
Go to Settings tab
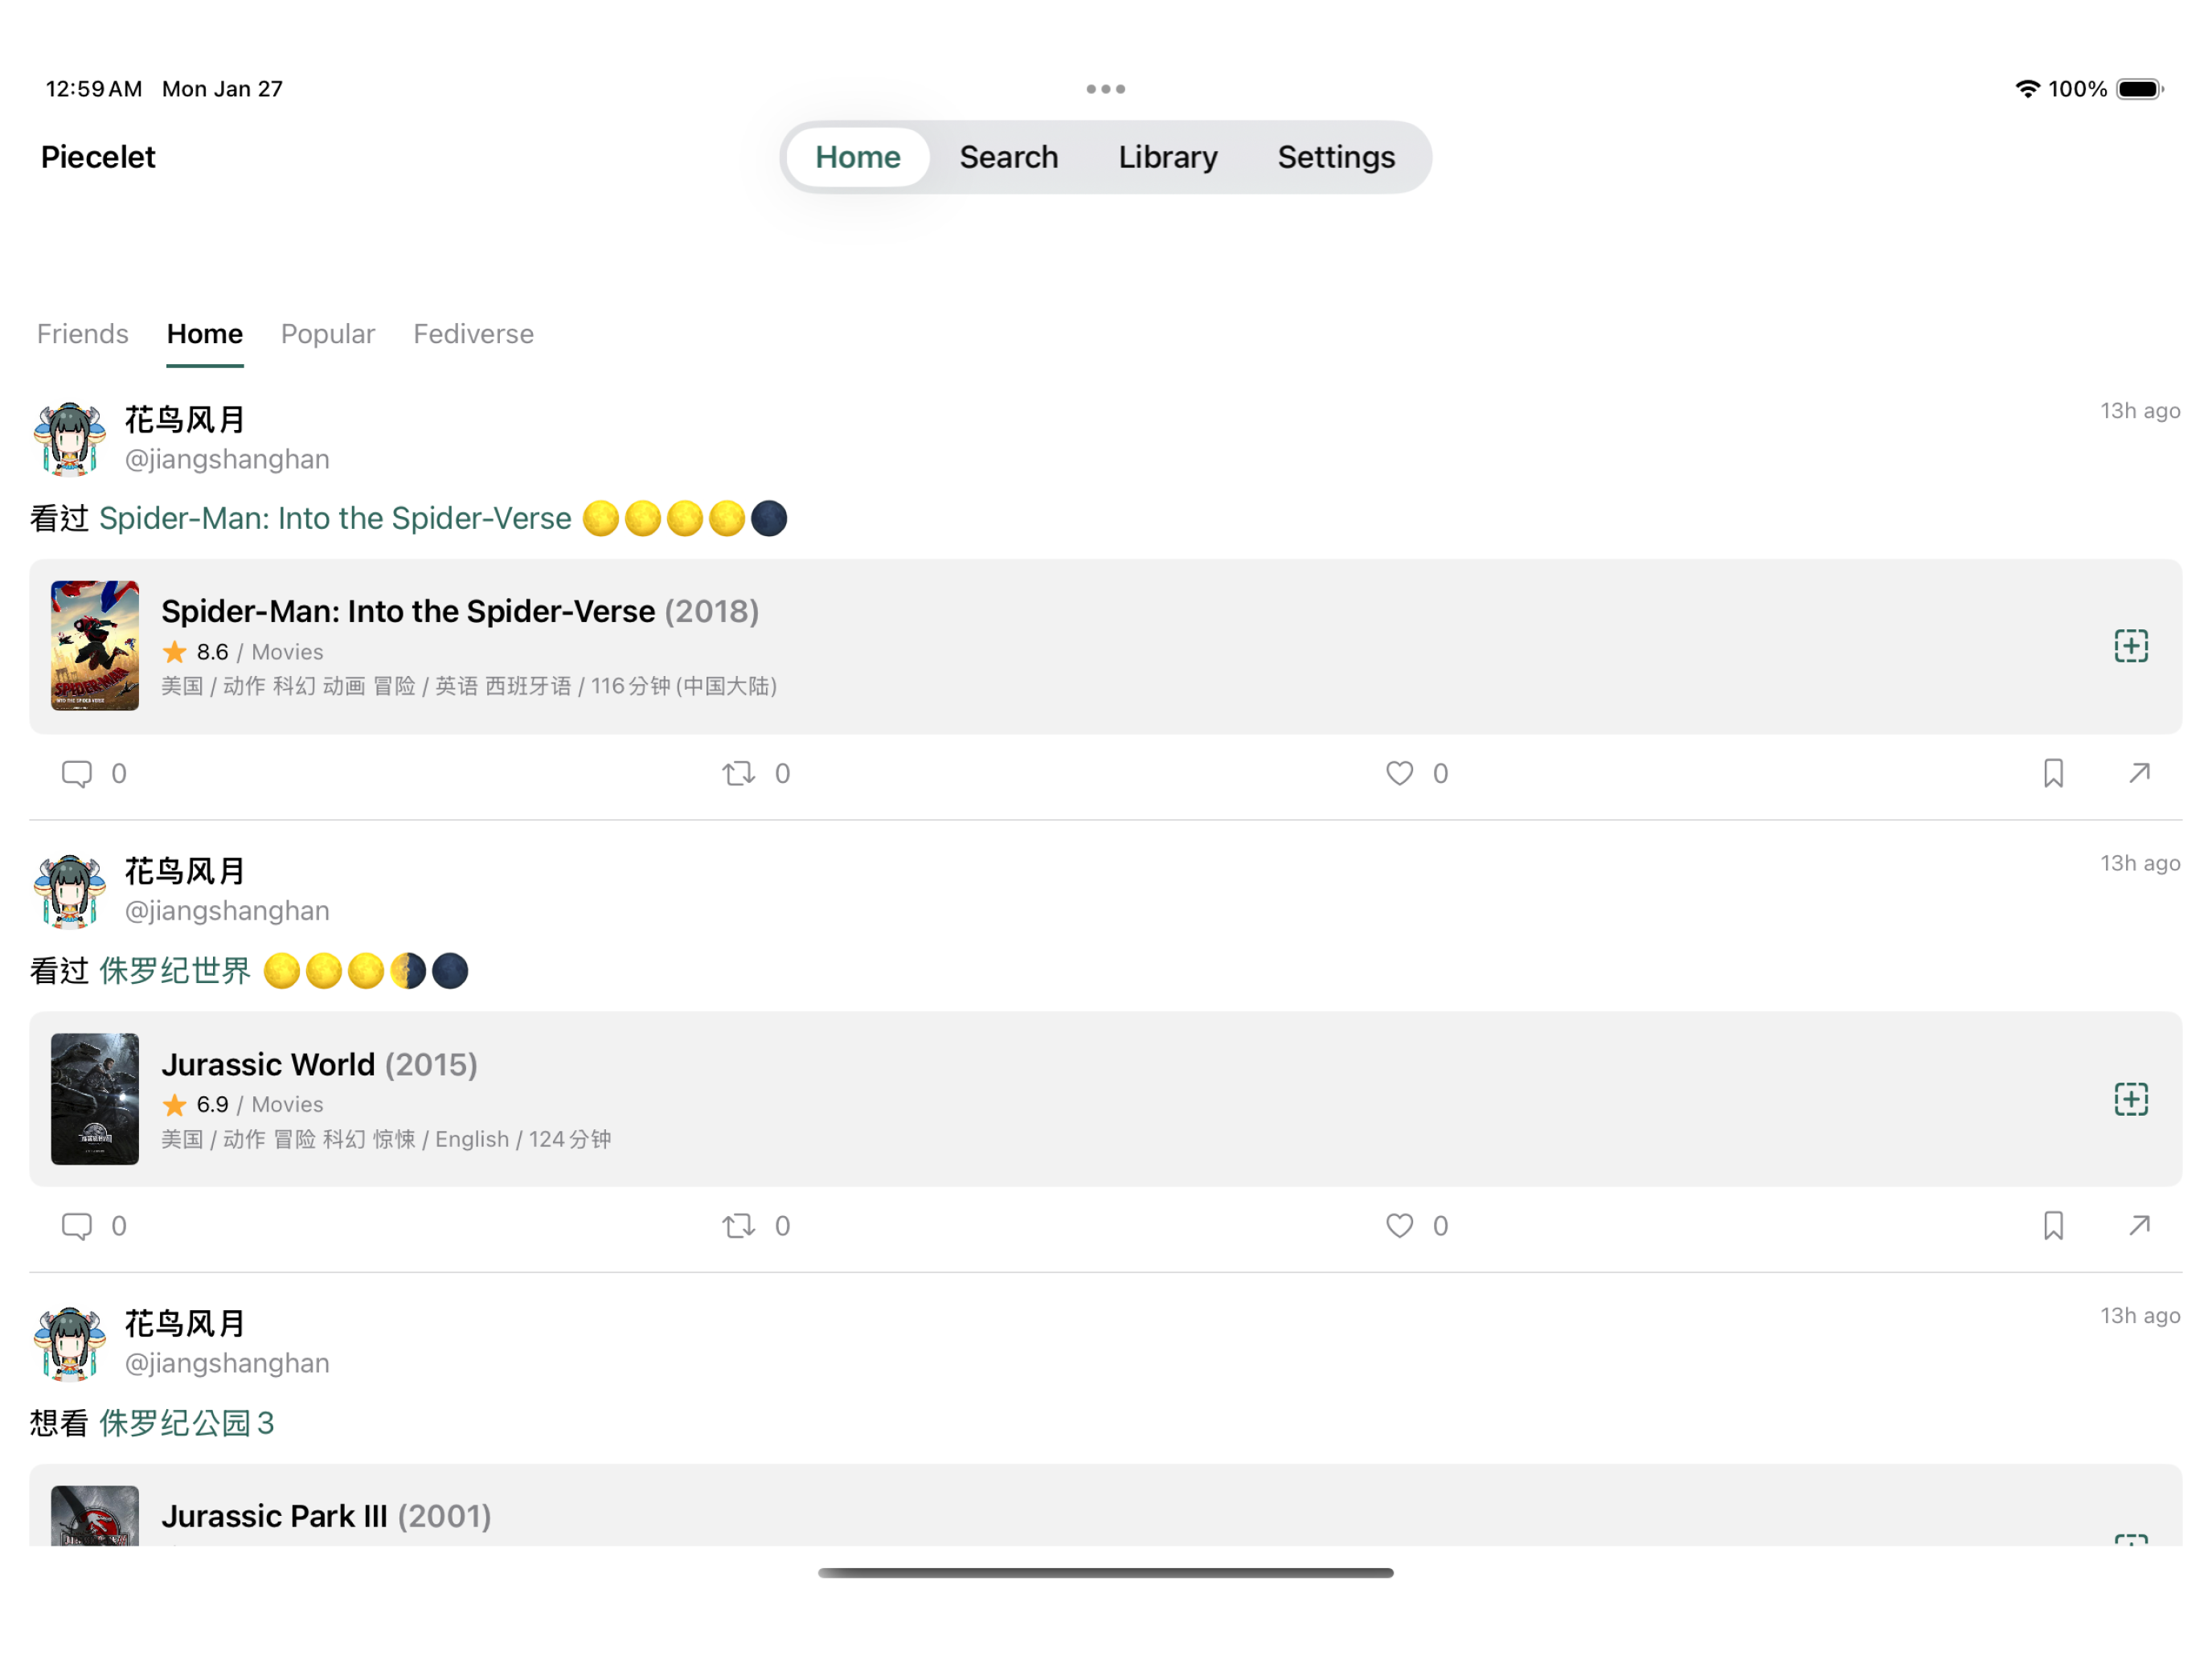coord(1335,157)
